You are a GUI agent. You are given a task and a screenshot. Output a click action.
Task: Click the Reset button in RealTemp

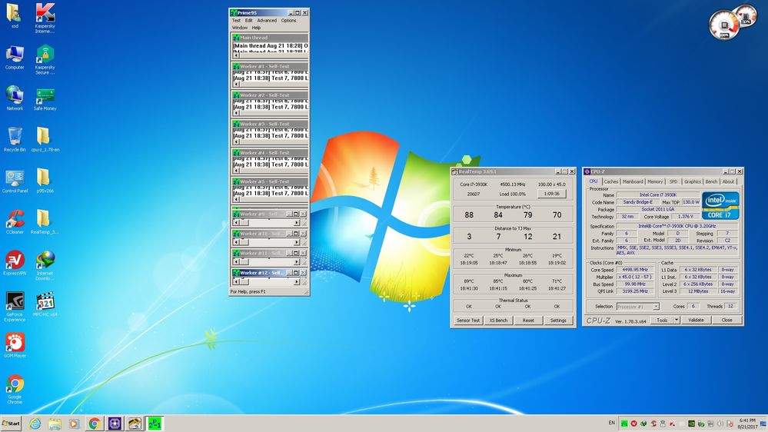[528, 321]
